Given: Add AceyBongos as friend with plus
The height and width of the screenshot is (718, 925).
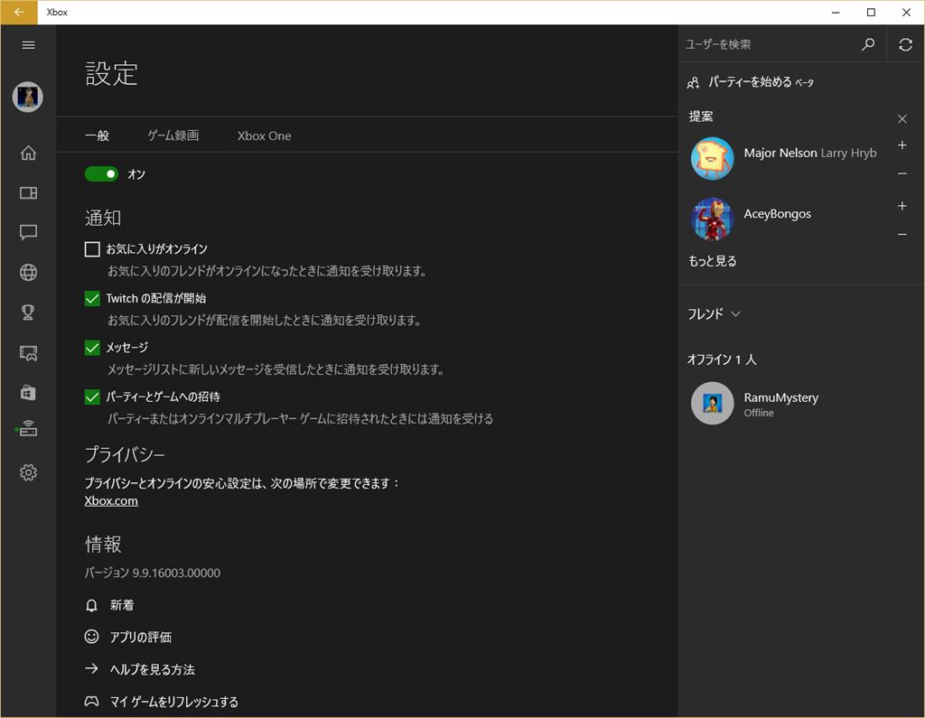Looking at the screenshot, I should click(x=902, y=206).
